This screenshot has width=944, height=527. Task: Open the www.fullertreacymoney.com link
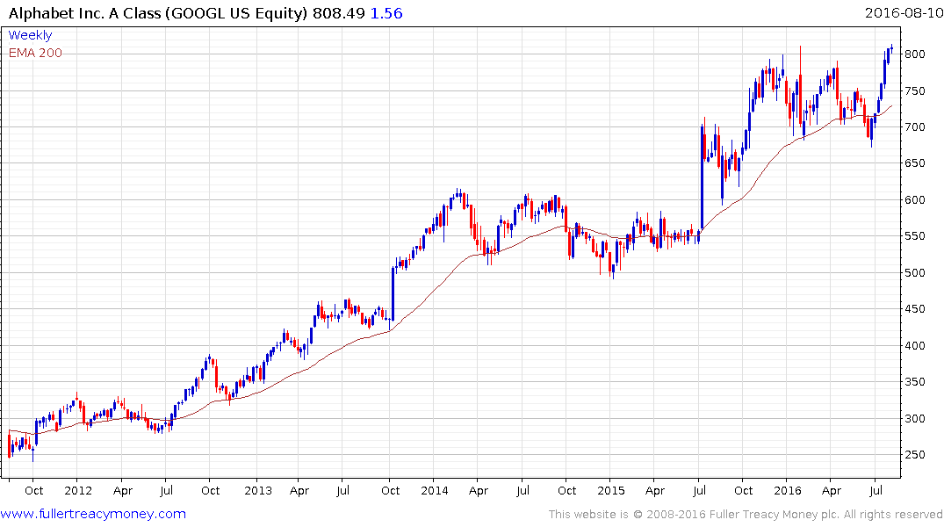tap(93, 514)
